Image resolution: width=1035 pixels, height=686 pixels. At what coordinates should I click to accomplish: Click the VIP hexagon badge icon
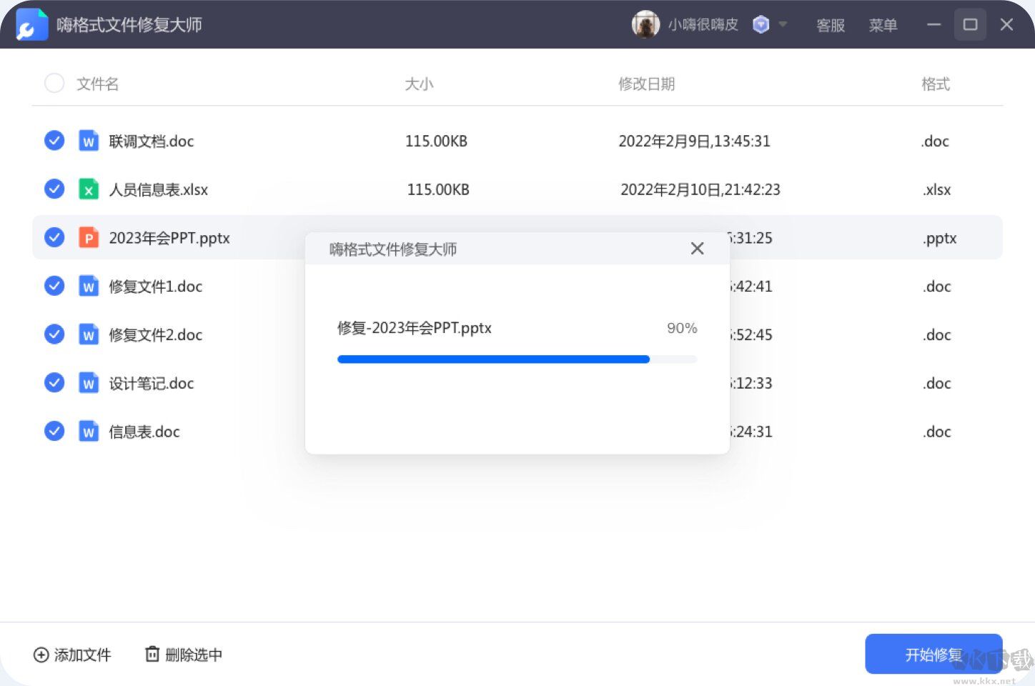pyautogui.click(x=761, y=25)
